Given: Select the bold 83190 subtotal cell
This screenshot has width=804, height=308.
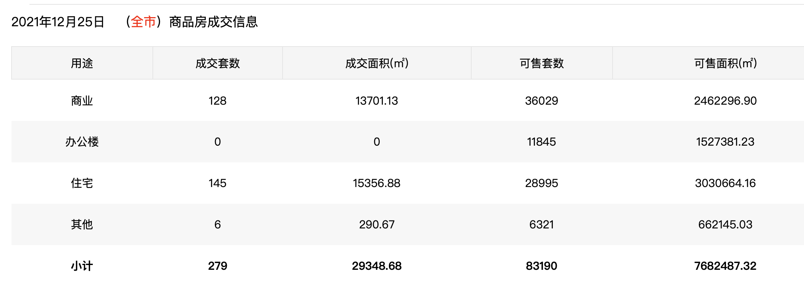Looking at the screenshot, I should [x=541, y=266].
